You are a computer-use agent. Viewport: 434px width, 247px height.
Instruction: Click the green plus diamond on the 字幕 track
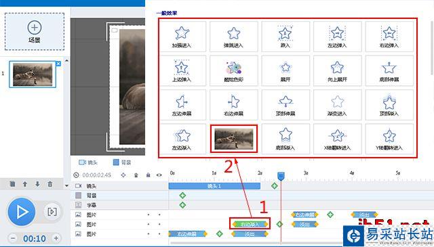[182, 205]
